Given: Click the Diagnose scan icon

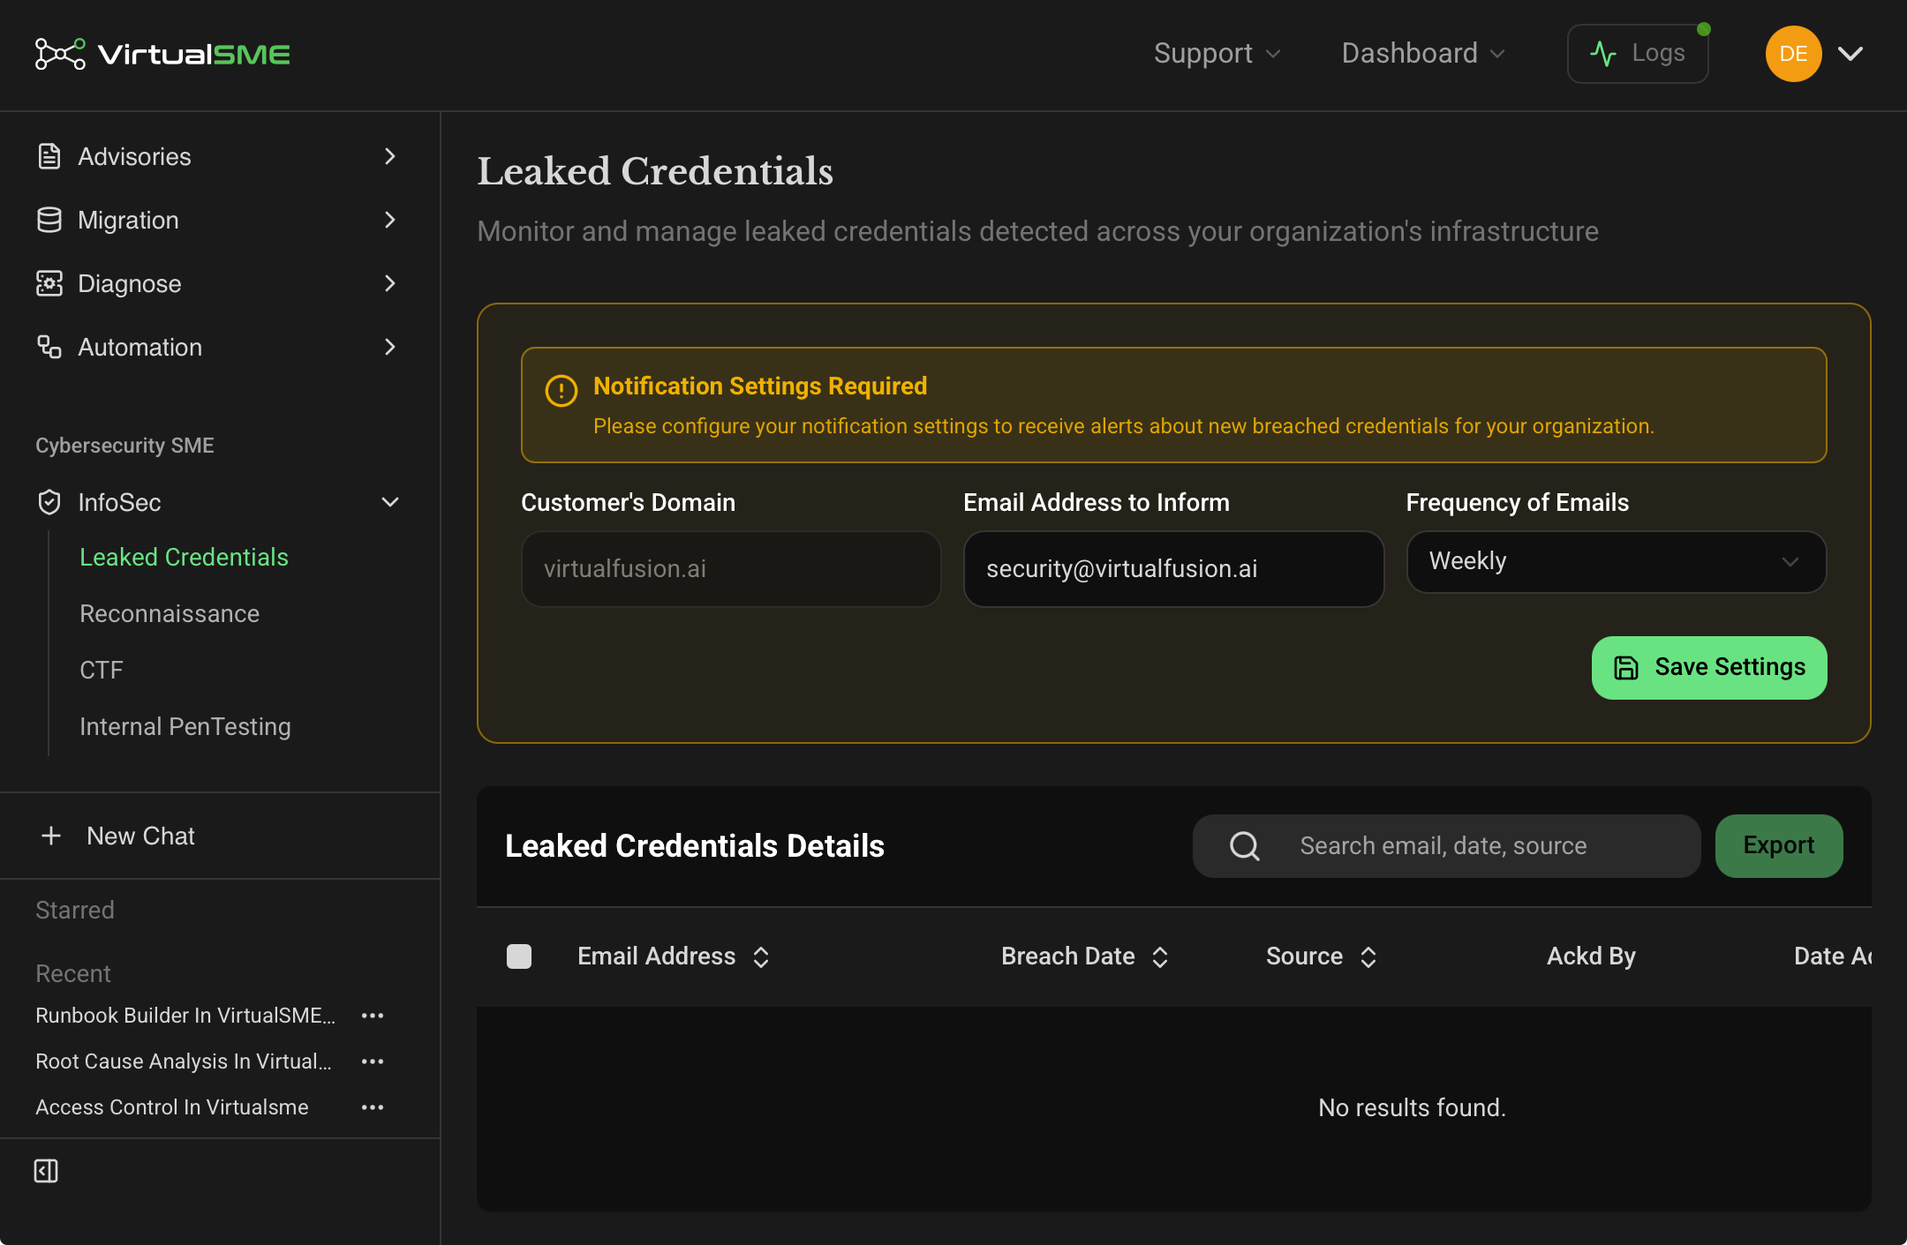Looking at the screenshot, I should (x=49, y=283).
